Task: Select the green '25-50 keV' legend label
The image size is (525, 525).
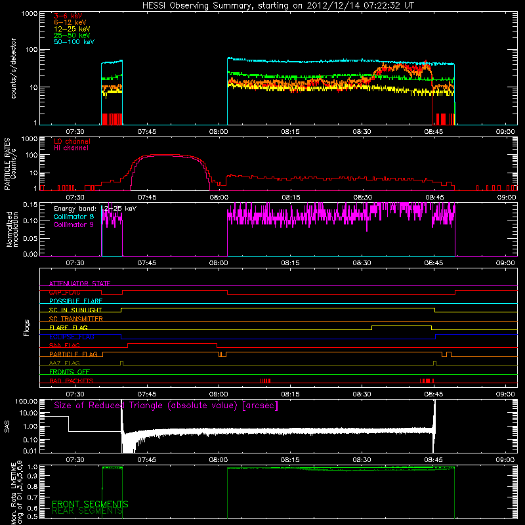Action: pos(72,35)
